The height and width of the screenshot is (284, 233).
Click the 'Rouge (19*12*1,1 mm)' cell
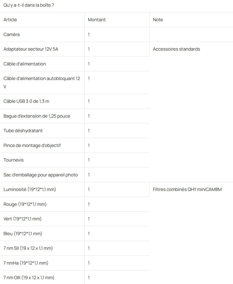(x=25, y=204)
